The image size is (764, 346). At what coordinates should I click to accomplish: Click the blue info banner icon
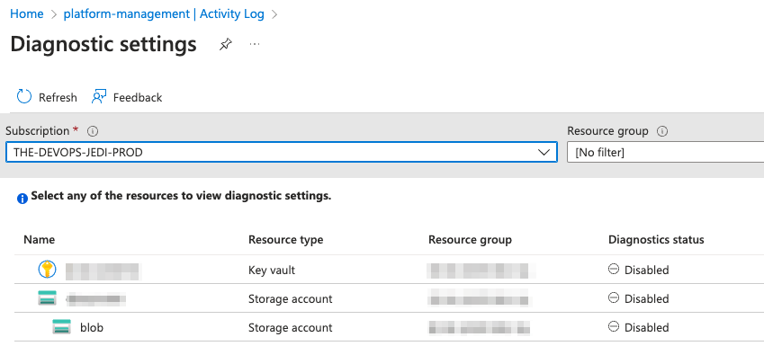click(22, 198)
